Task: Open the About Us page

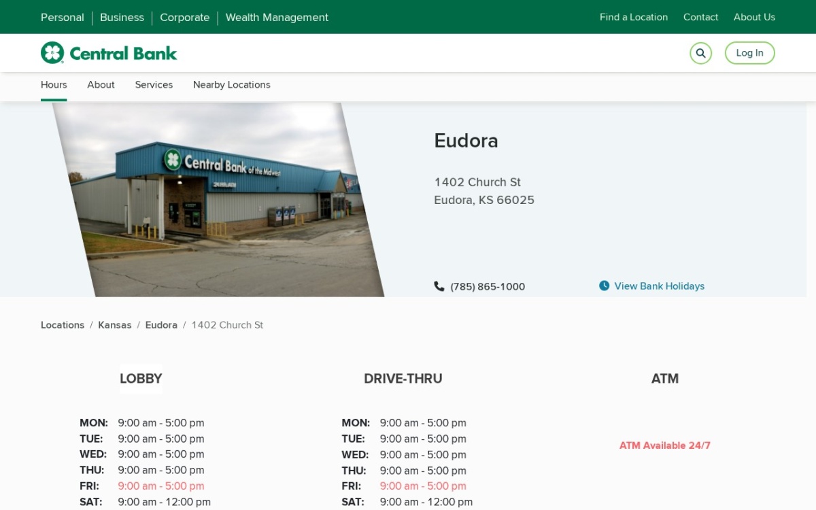Action: (x=754, y=17)
